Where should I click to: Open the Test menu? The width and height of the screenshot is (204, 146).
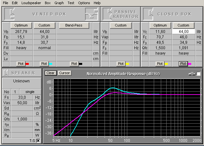point(71,3)
